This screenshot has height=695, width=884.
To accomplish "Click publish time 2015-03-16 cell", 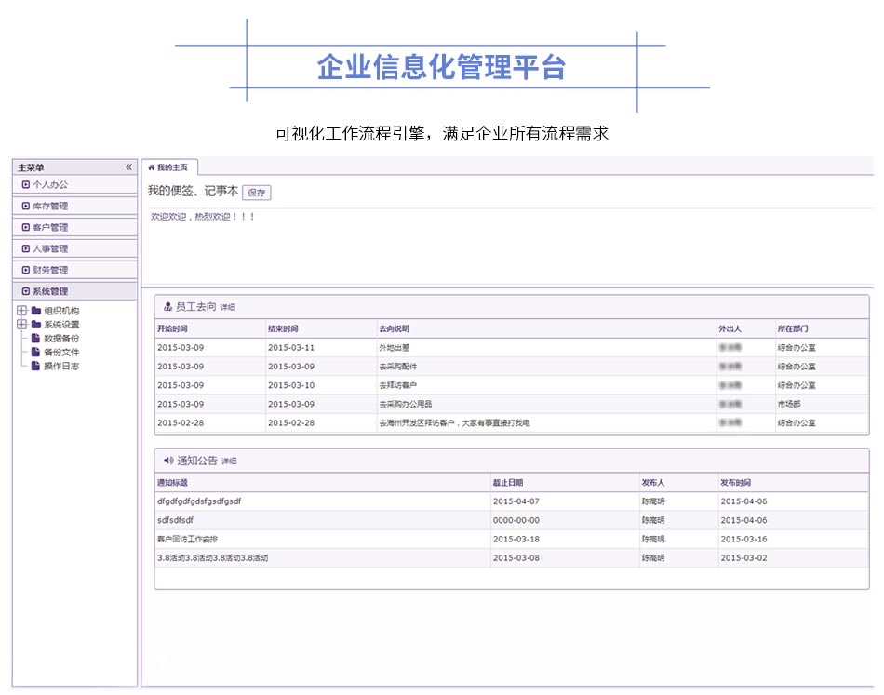I will [743, 540].
